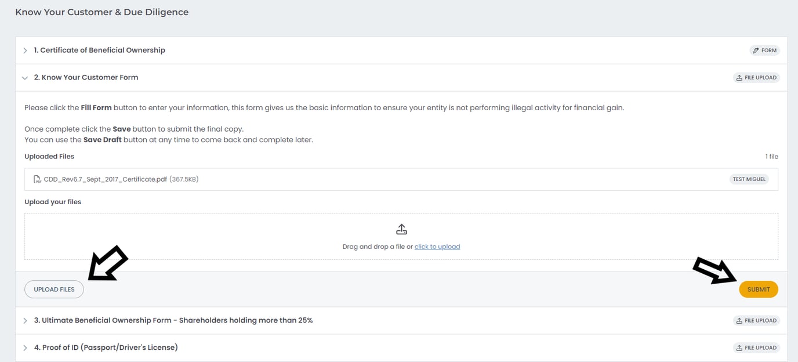The image size is (798, 362).
Task: Click the pencil icon on the FORM badge
Action: (x=756, y=50)
